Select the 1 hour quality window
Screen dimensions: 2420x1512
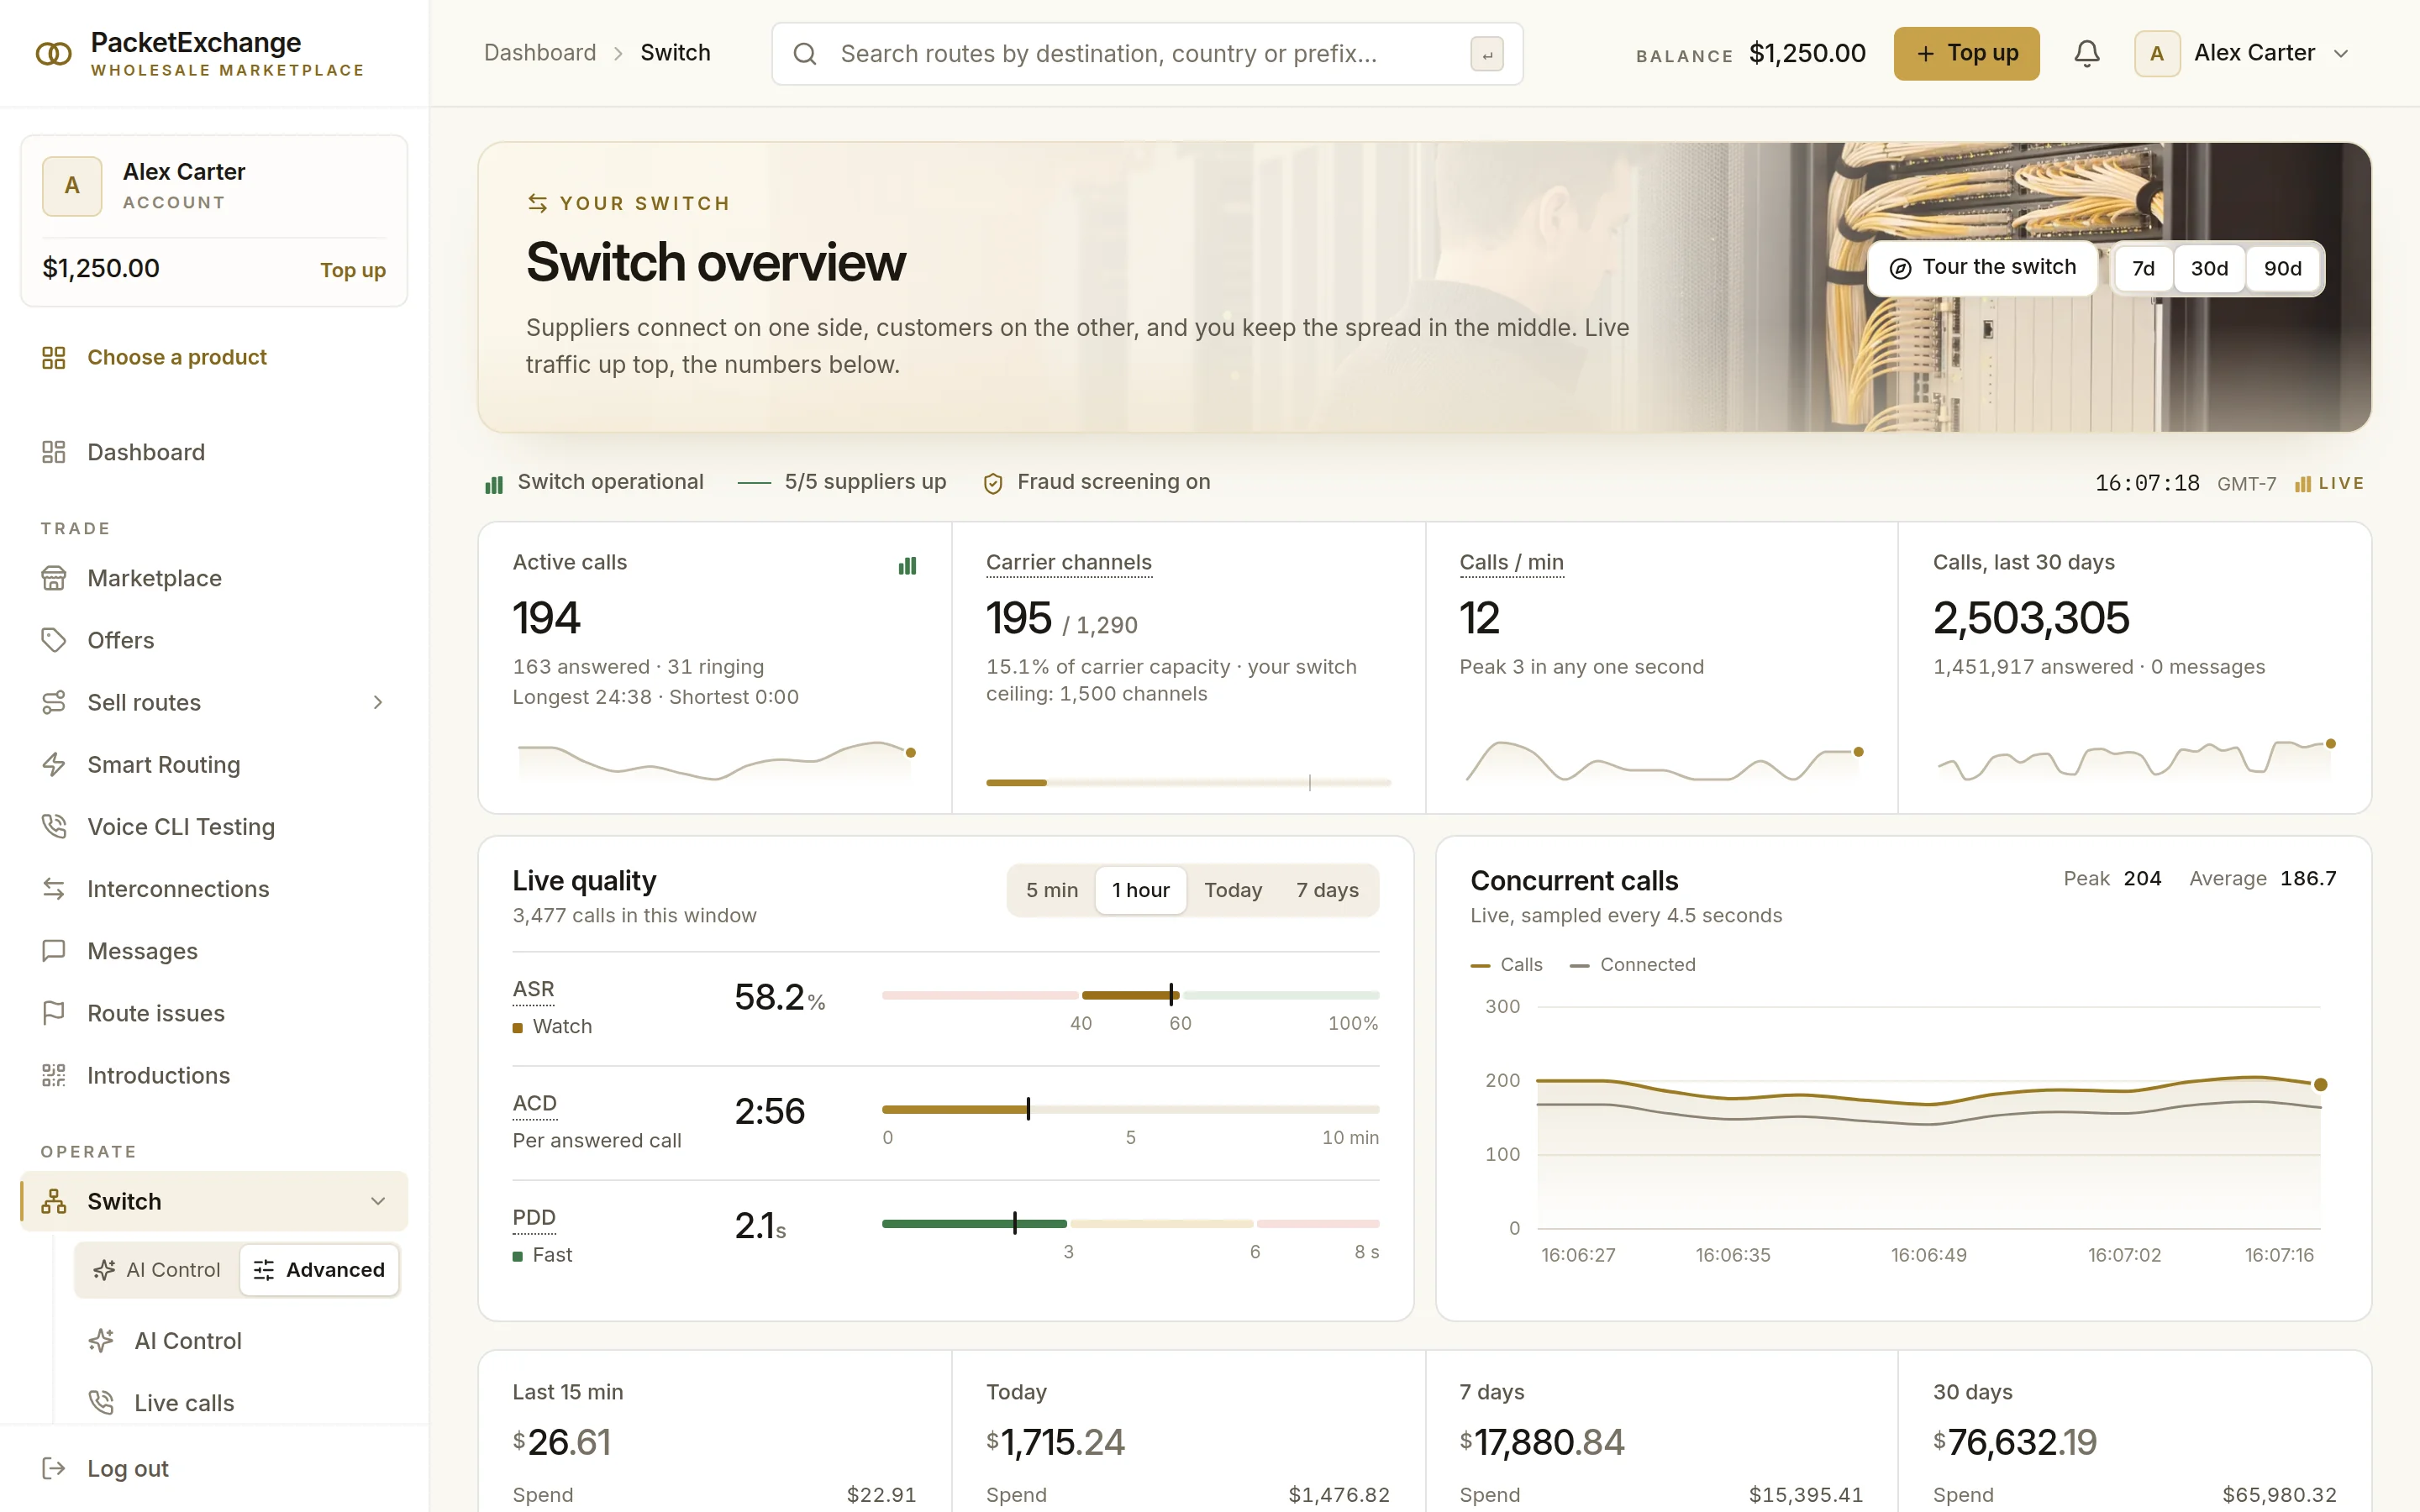pos(1140,890)
